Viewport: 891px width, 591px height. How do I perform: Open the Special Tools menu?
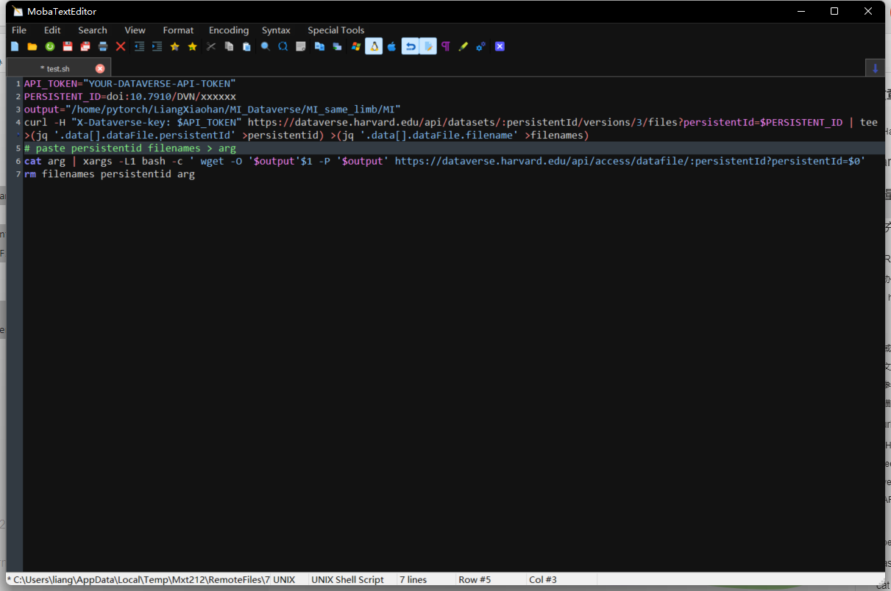336,30
